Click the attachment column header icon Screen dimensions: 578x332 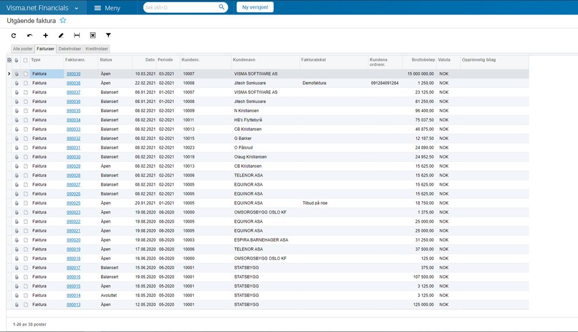tap(17, 60)
